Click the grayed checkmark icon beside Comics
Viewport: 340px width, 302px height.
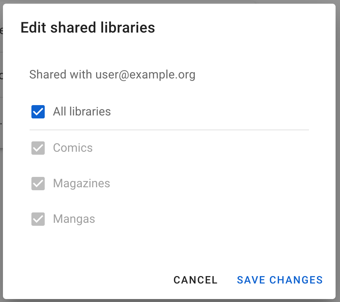tap(38, 147)
